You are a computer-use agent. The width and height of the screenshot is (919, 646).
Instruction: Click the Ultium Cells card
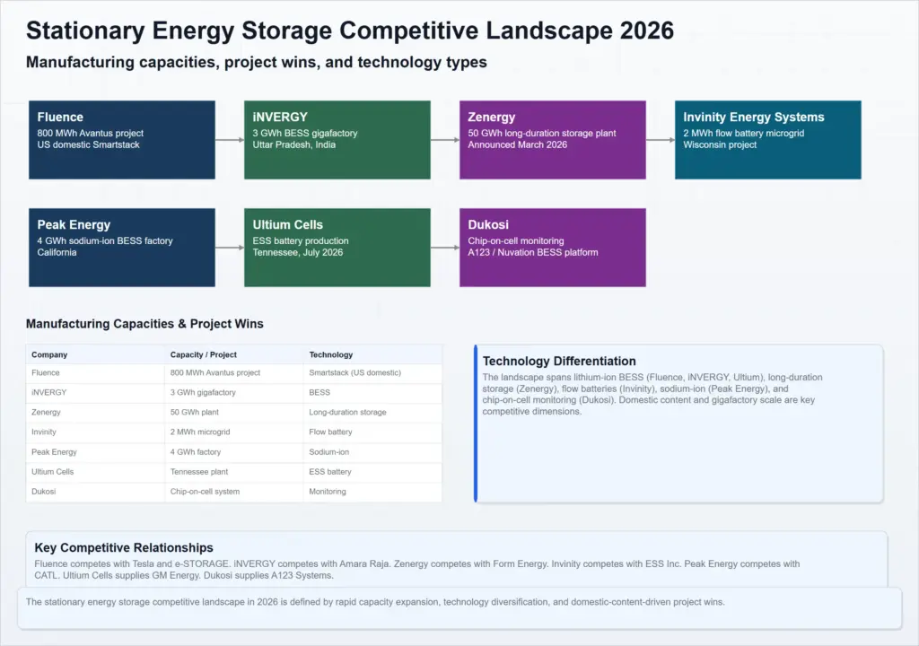pyautogui.click(x=337, y=248)
